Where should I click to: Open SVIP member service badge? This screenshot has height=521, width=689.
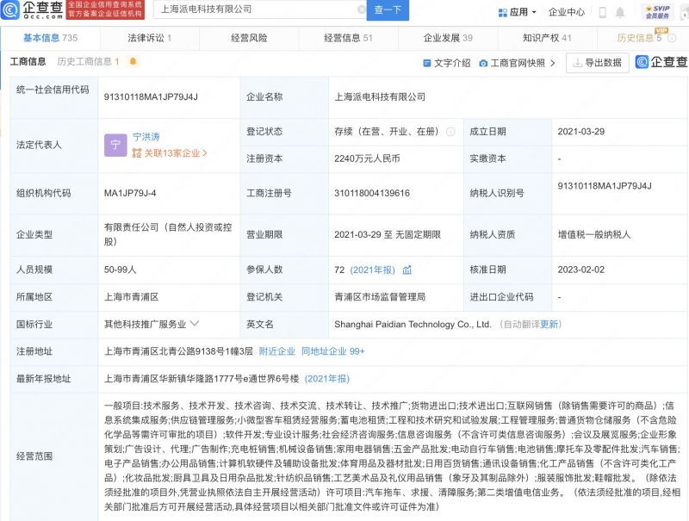[657, 12]
